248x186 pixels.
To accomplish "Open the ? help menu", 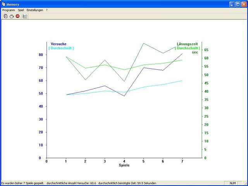I will [x=46, y=10].
